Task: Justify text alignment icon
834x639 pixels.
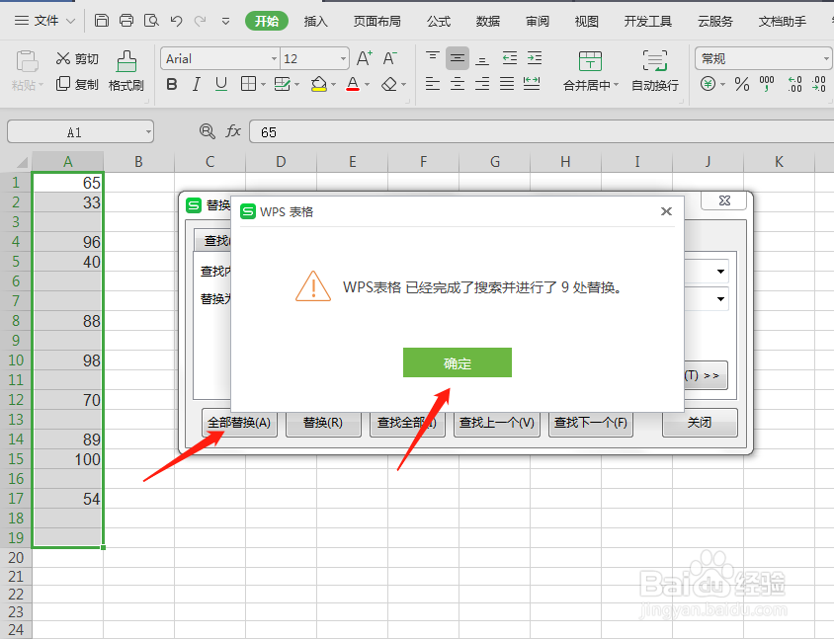Action: 507,84
